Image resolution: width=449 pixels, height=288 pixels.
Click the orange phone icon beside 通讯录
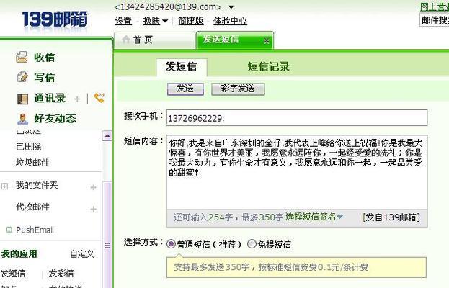click(x=99, y=98)
